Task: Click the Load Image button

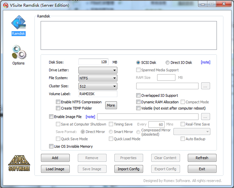Action: pos(55,169)
